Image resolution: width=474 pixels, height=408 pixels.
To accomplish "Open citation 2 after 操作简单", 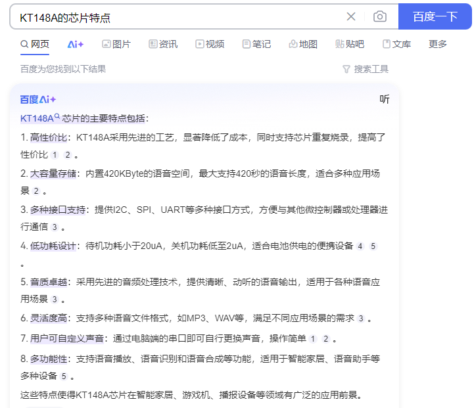I will click(x=326, y=339).
